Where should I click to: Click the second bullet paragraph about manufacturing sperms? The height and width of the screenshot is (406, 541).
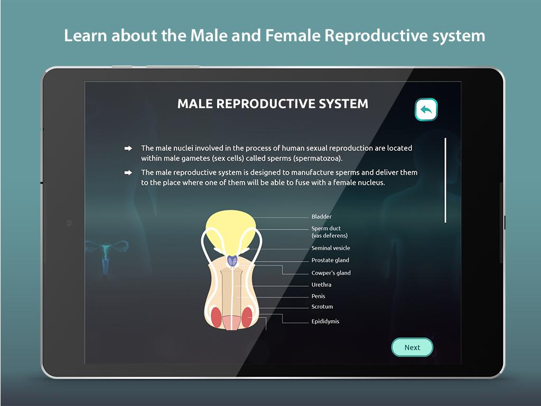click(279, 177)
